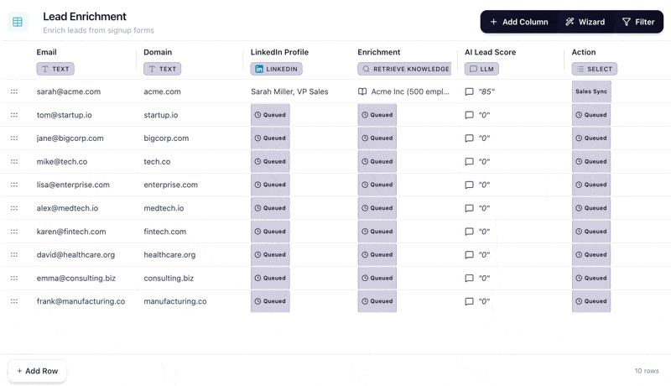This screenshot has width=671, height=386.
Task: Click Queued action status for emma@consulting.biz row
Action: coord(591,278)
